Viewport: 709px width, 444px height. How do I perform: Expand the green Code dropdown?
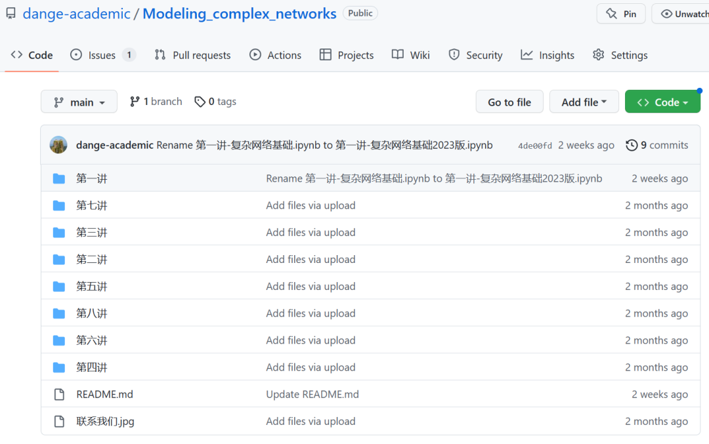(x=662, y=101)
